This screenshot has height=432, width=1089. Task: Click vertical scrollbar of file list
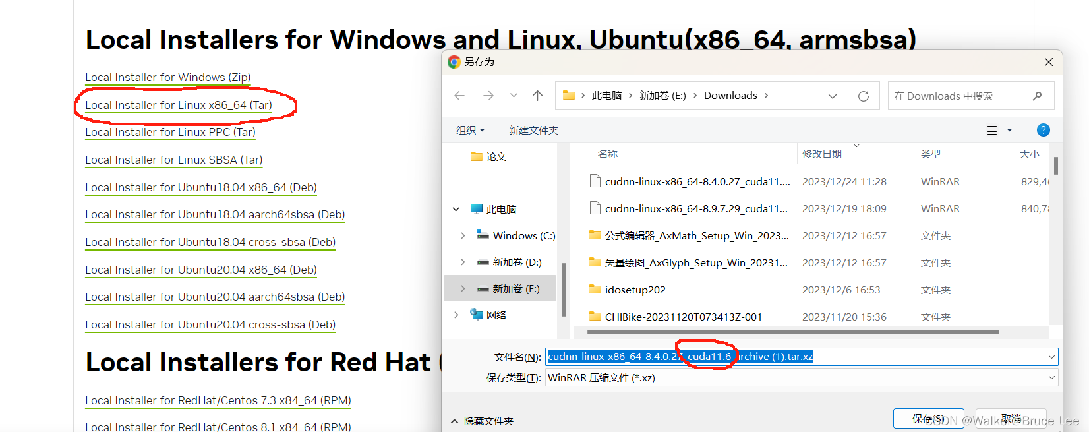(x=1056, y=165)
